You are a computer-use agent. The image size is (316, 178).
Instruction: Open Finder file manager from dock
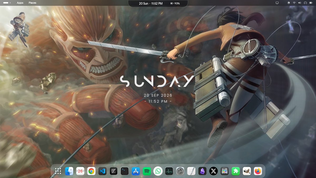69,171
